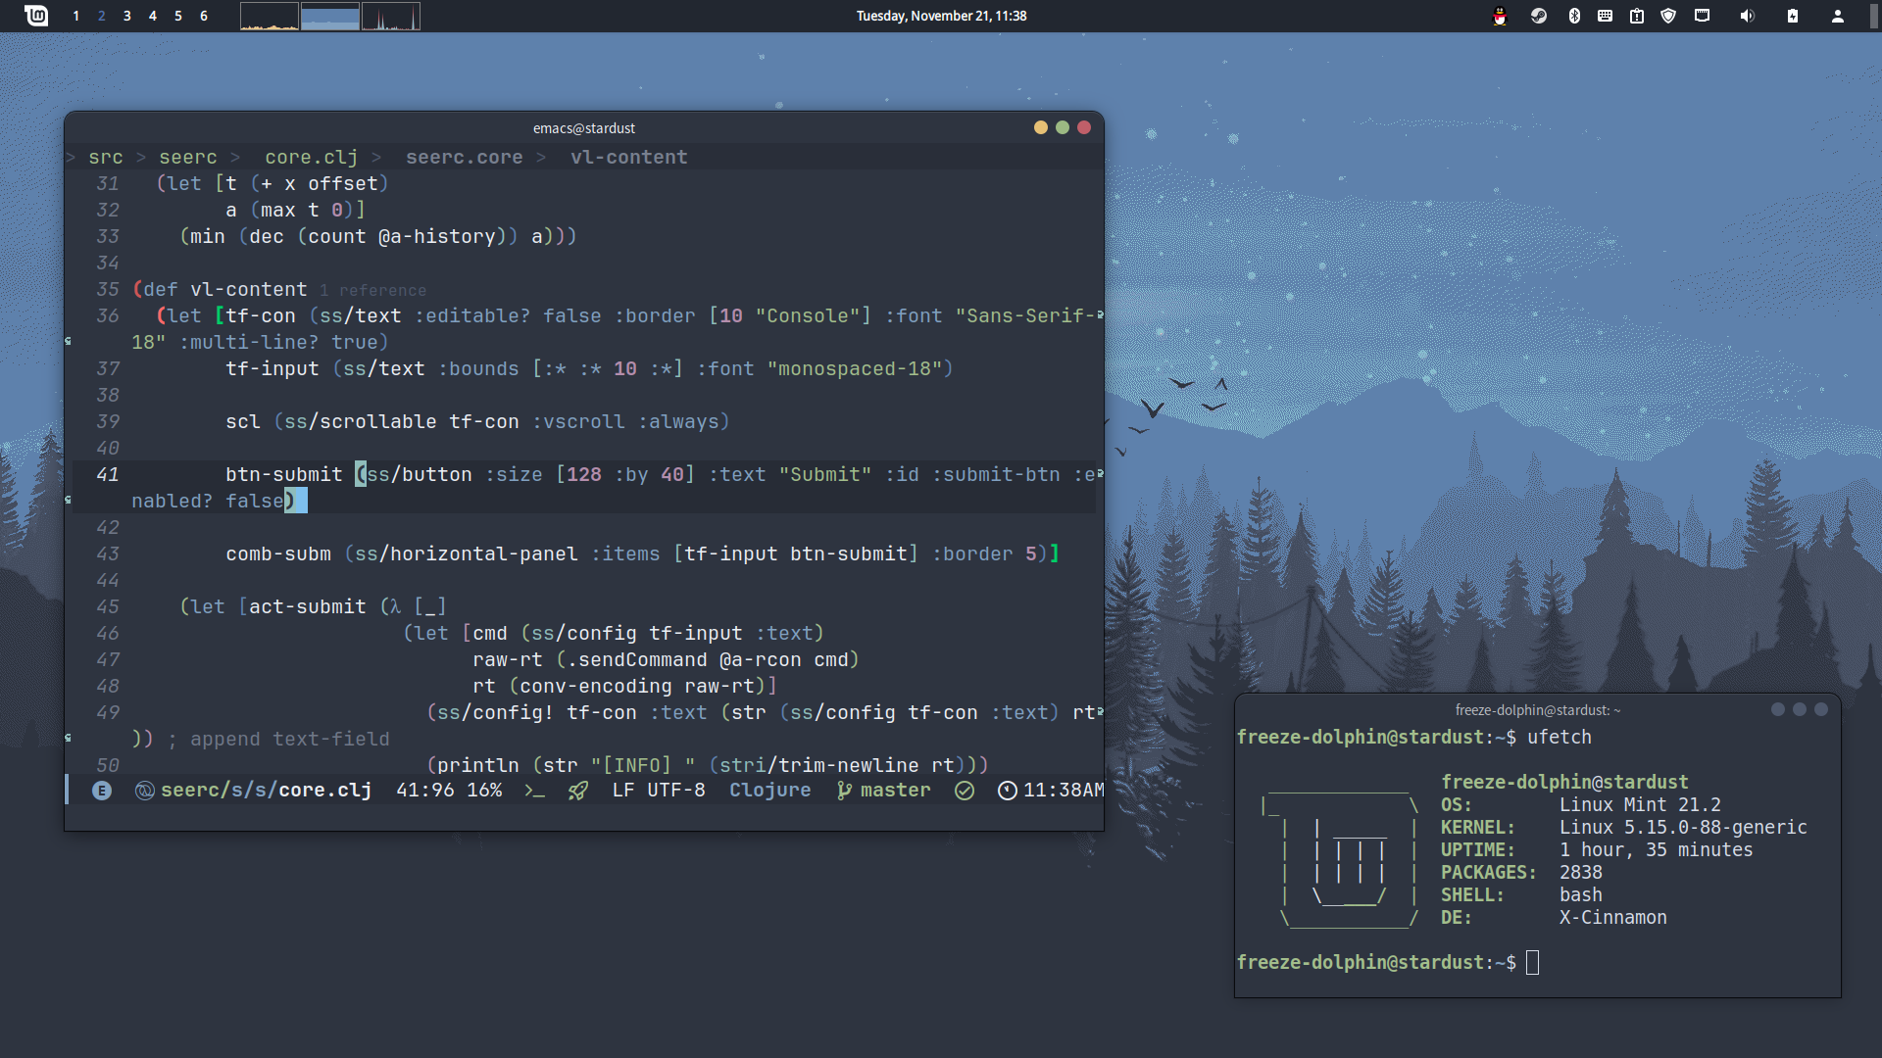
Task: Click the core.clj breadcrumb segment
Action: coord(311,158)
